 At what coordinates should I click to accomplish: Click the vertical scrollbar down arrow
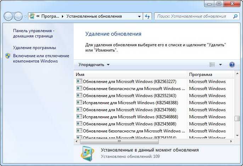coord(237,136)
